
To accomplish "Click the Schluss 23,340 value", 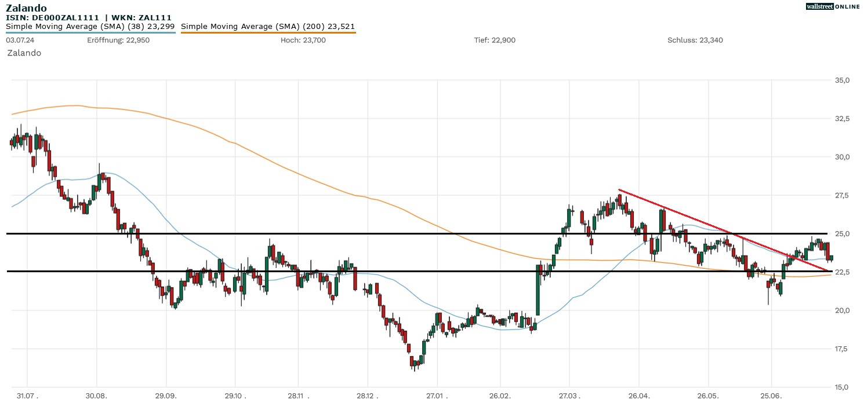I will click(695, 40).
